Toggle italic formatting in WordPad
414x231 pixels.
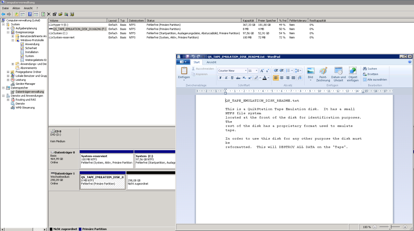tap(226, 78)
